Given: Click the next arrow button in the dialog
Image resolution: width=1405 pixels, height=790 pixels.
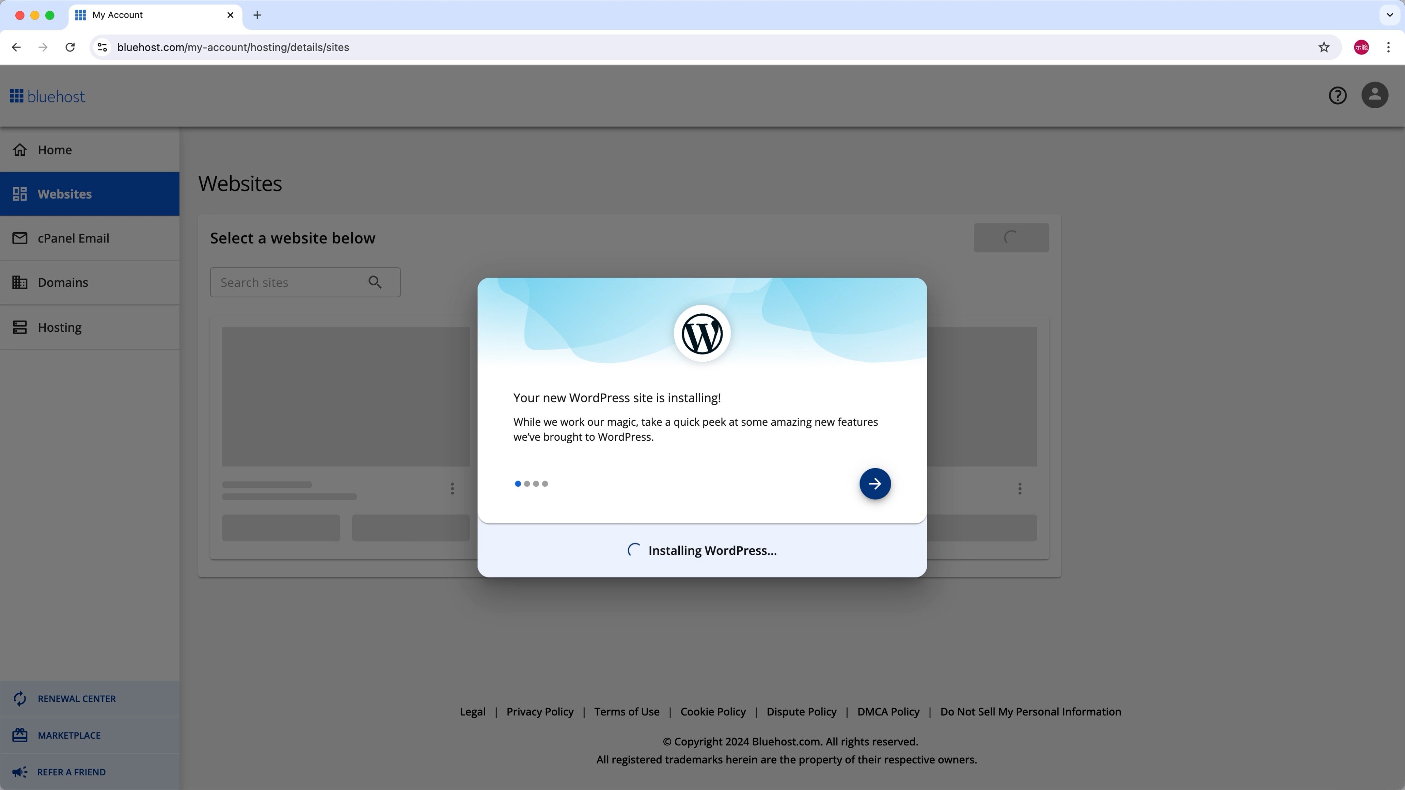Looking at the screenshot, I should [x=875, y=484].
